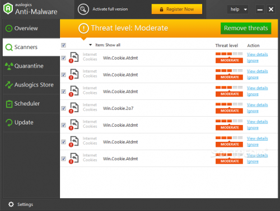Viewport: 280px width, 211px height.
Task: Click the green Remove threats button
Action: [x=246, y=28]
